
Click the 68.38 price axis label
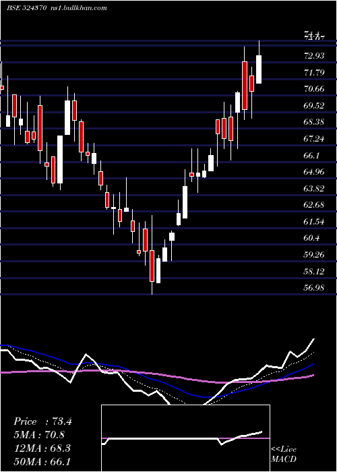(315, 122)
